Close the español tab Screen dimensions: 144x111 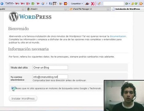pos(23,9)
